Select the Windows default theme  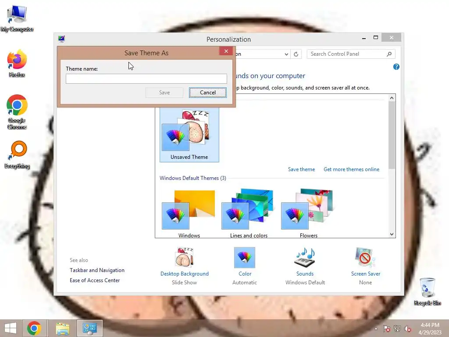[189, 214]
